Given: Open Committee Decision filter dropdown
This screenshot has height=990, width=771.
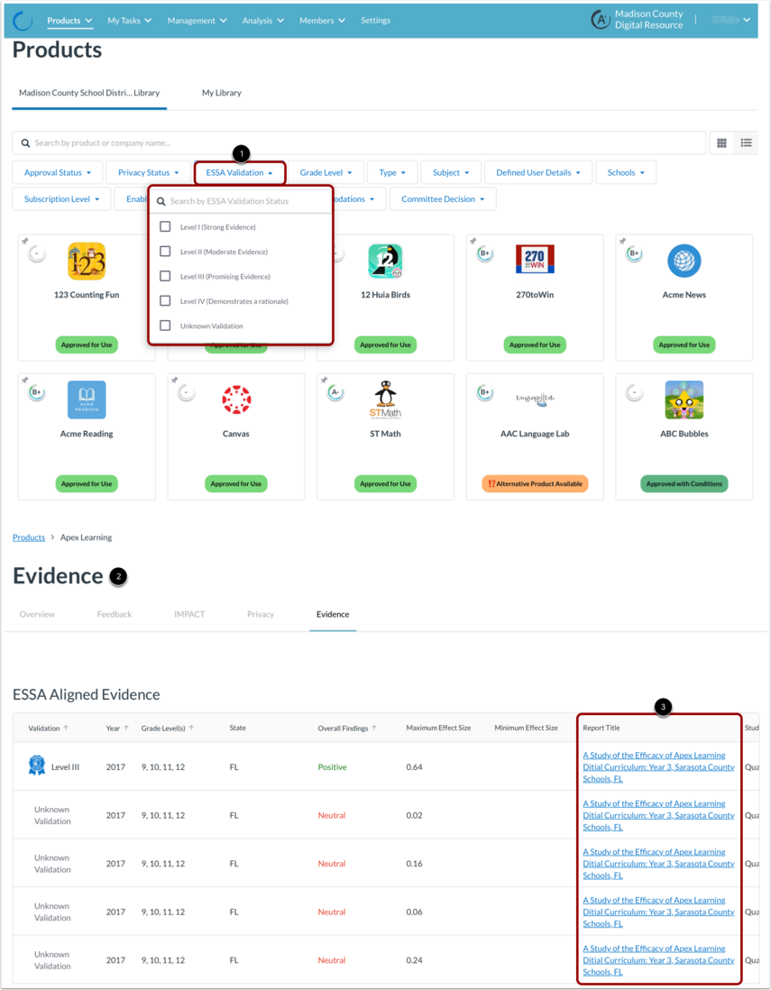Looking at the screenshot, I should [x=443, y=199].
